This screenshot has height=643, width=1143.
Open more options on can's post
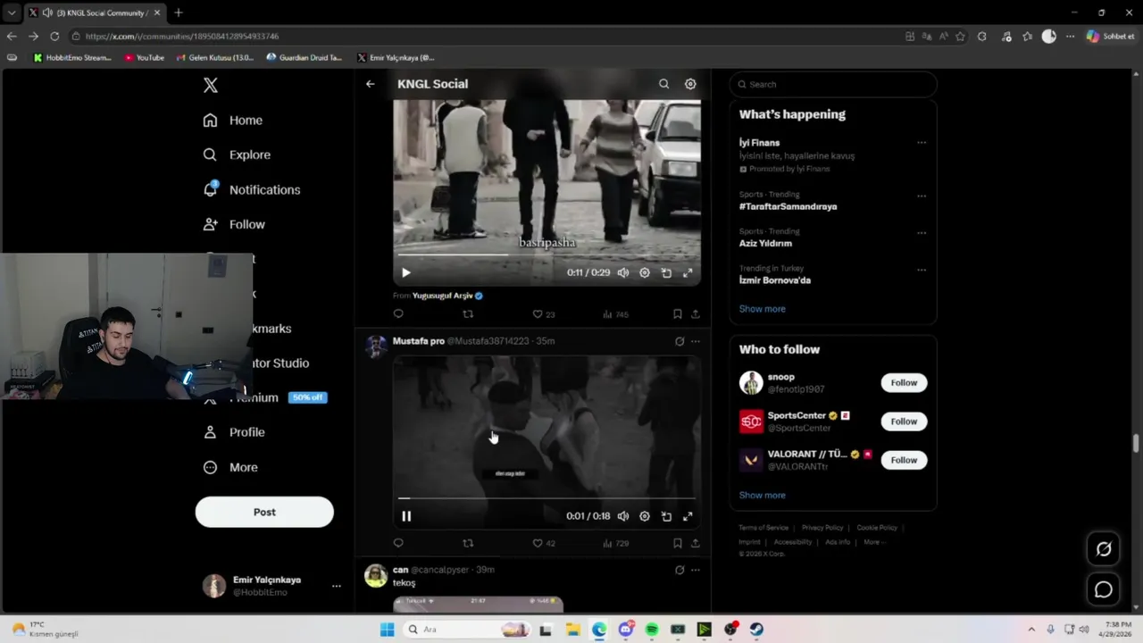696,570
